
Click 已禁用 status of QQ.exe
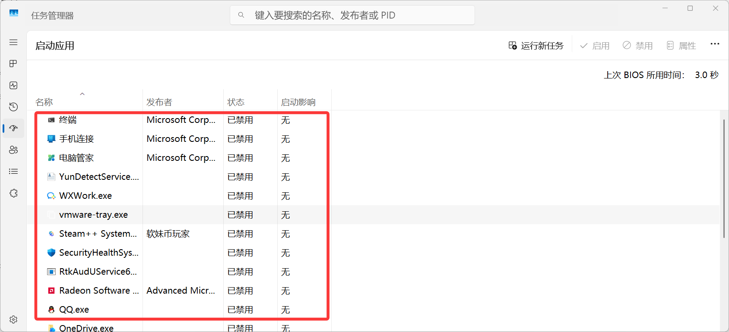click(240, 310)
